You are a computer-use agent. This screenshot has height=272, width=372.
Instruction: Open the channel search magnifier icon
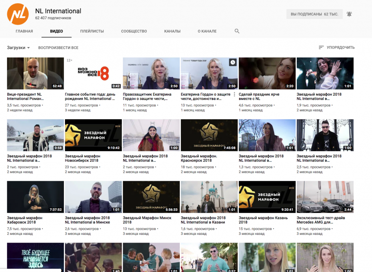pyautogui.click(x=237, y=31)
